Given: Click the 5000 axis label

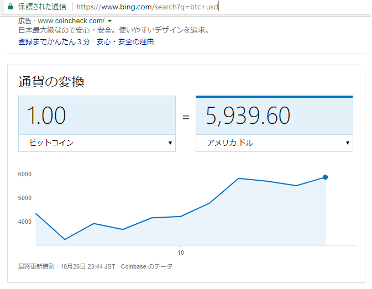Looking at the screenshot, I should pyautogui.click(x=25, y=198).
